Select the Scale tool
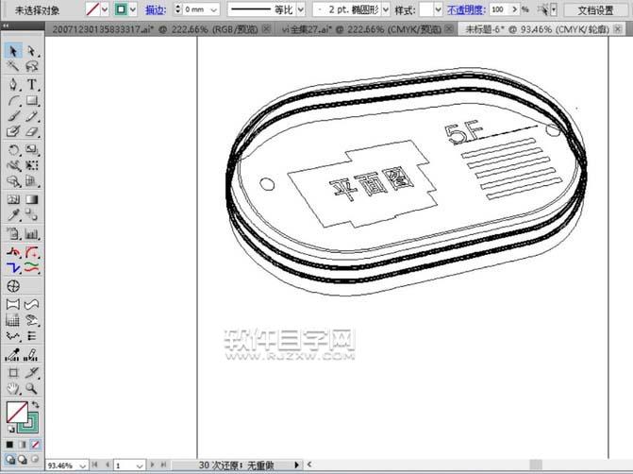Viewport: 633px width, 474px height. click(31, 149)
